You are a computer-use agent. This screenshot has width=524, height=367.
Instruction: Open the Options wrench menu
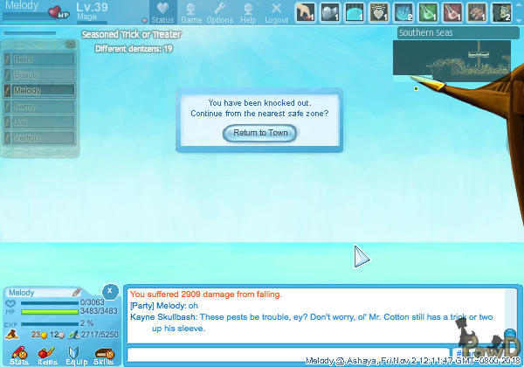[219, 12]
